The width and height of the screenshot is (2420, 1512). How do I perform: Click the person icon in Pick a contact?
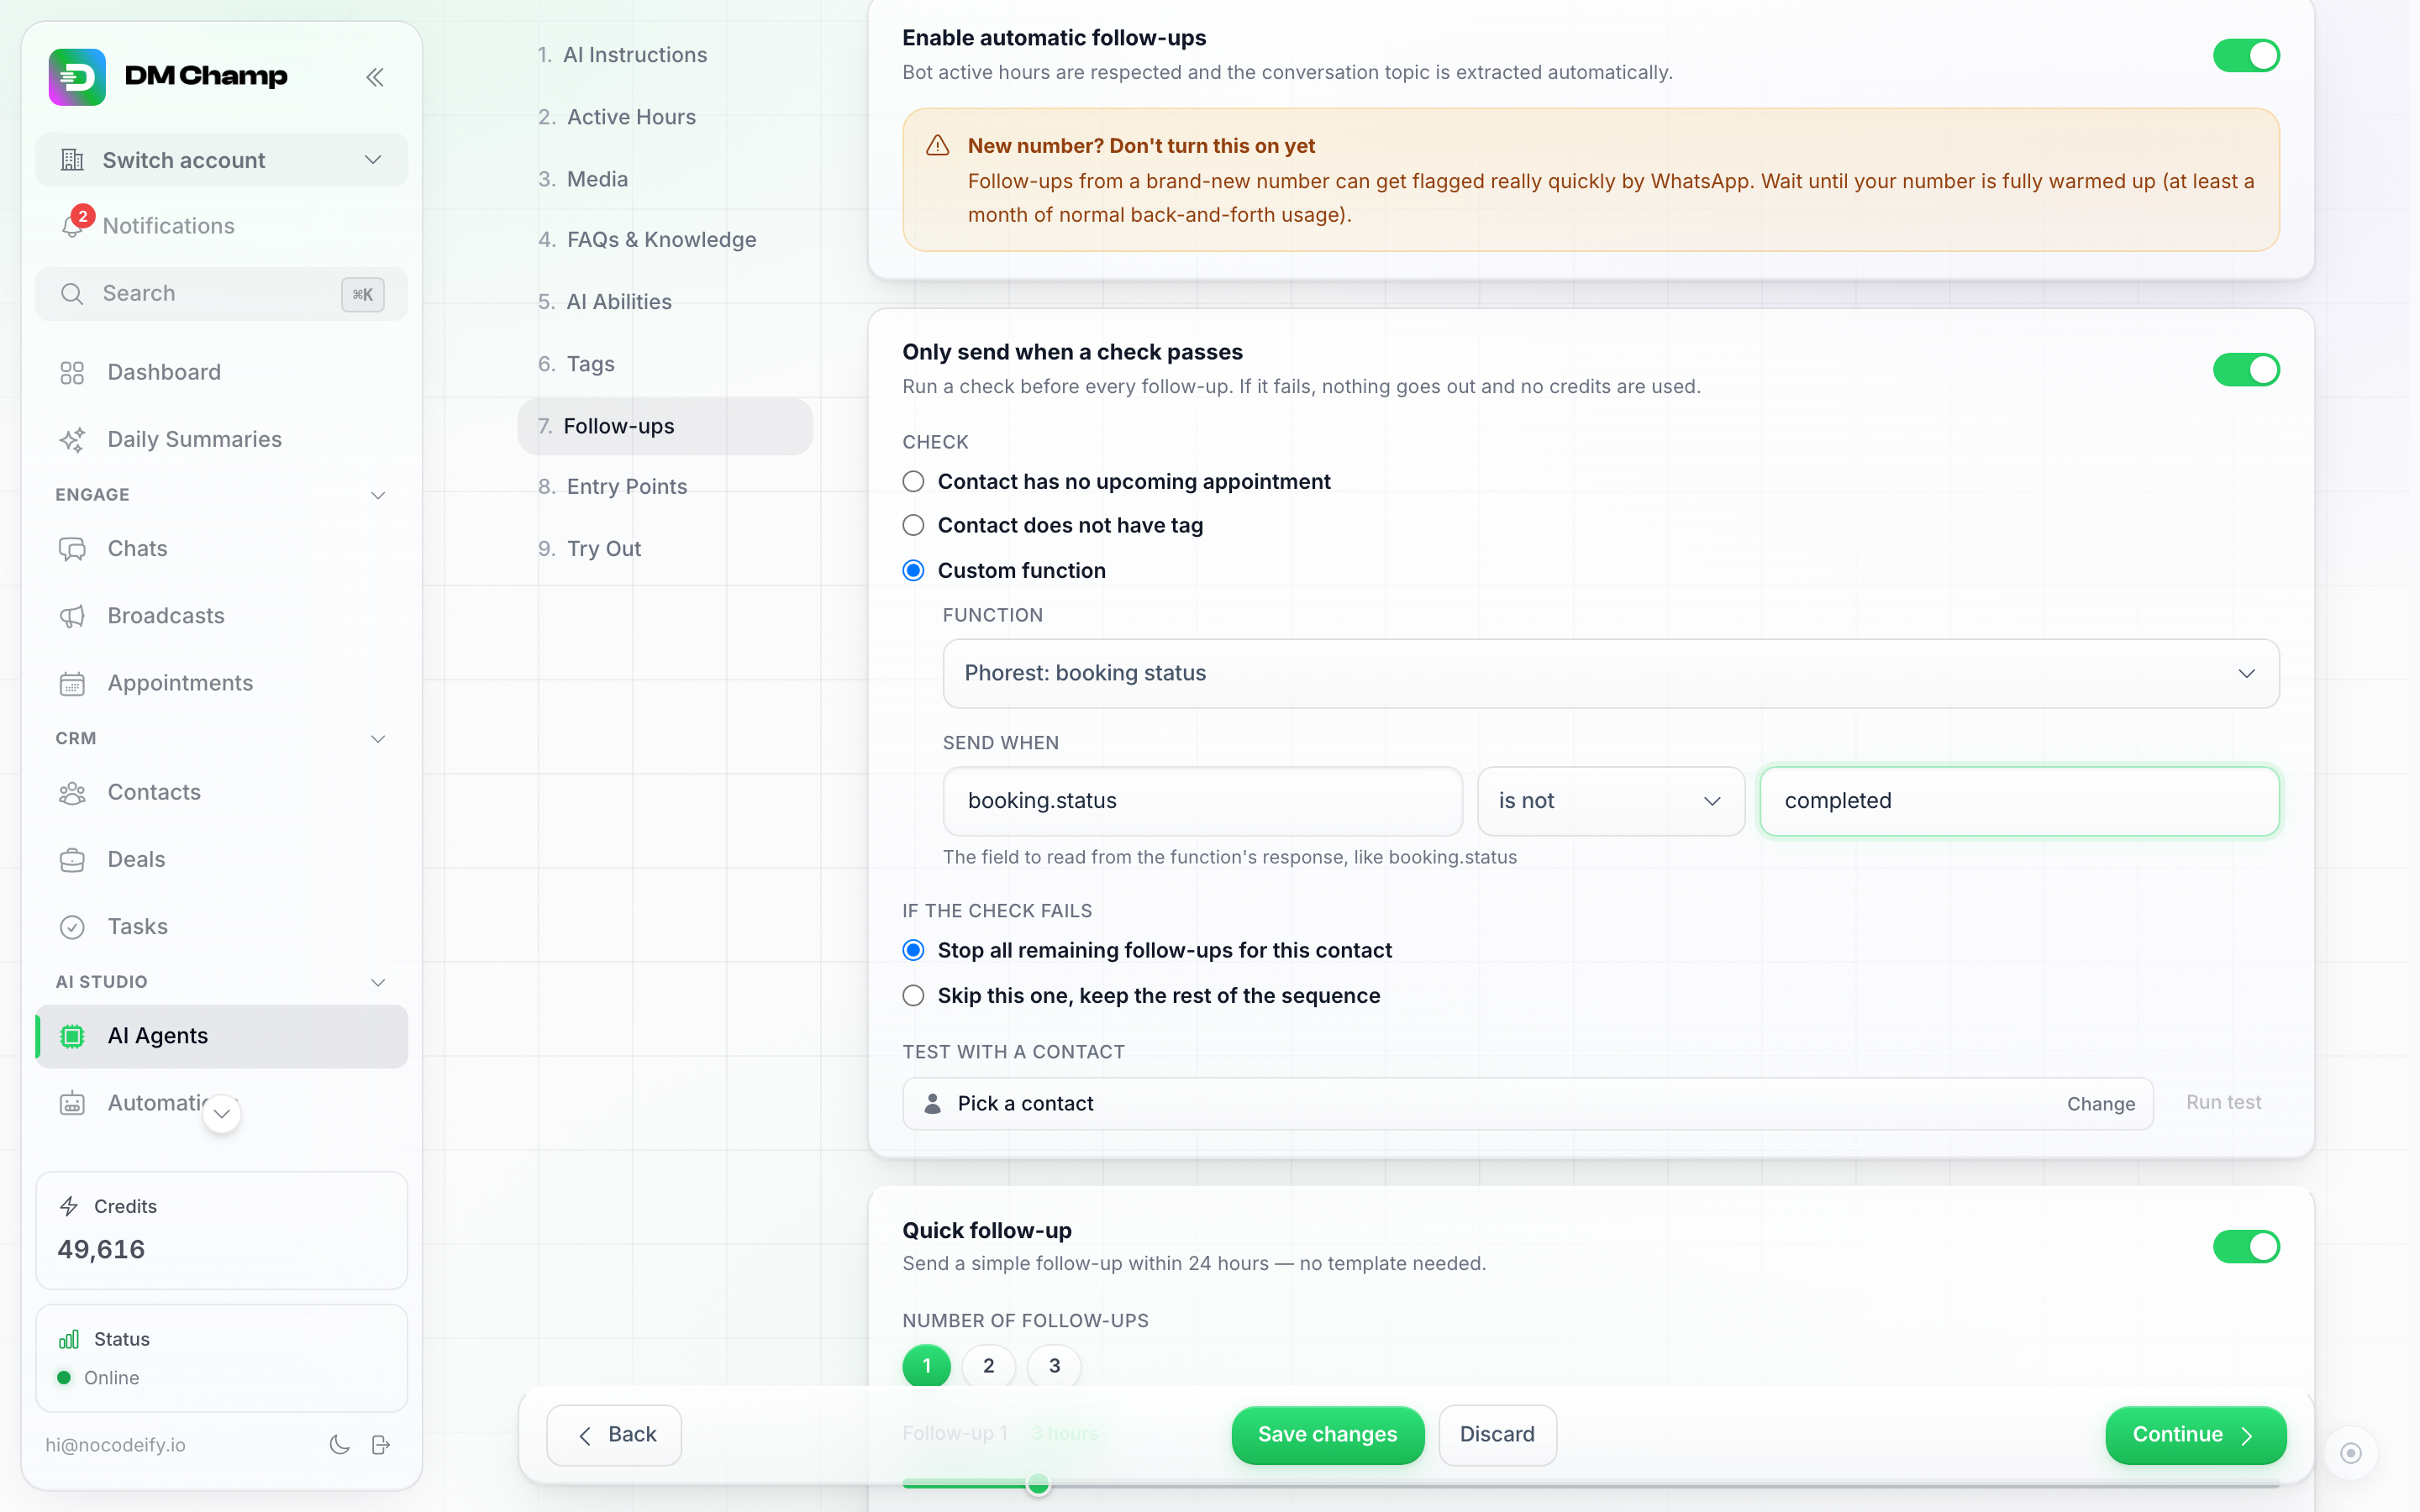pyautogui.click(x=932, y=1103)
